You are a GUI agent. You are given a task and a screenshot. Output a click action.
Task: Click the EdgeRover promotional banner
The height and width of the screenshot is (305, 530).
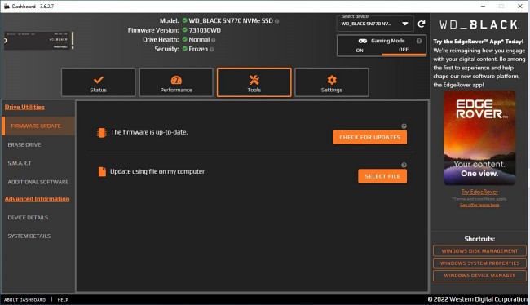pos(479,138)
